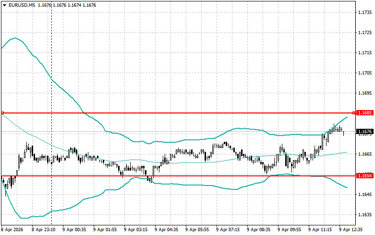Click the 9 Apr 11:15 time label
This screenshot has width=375, height=235.
coord(320,230)
